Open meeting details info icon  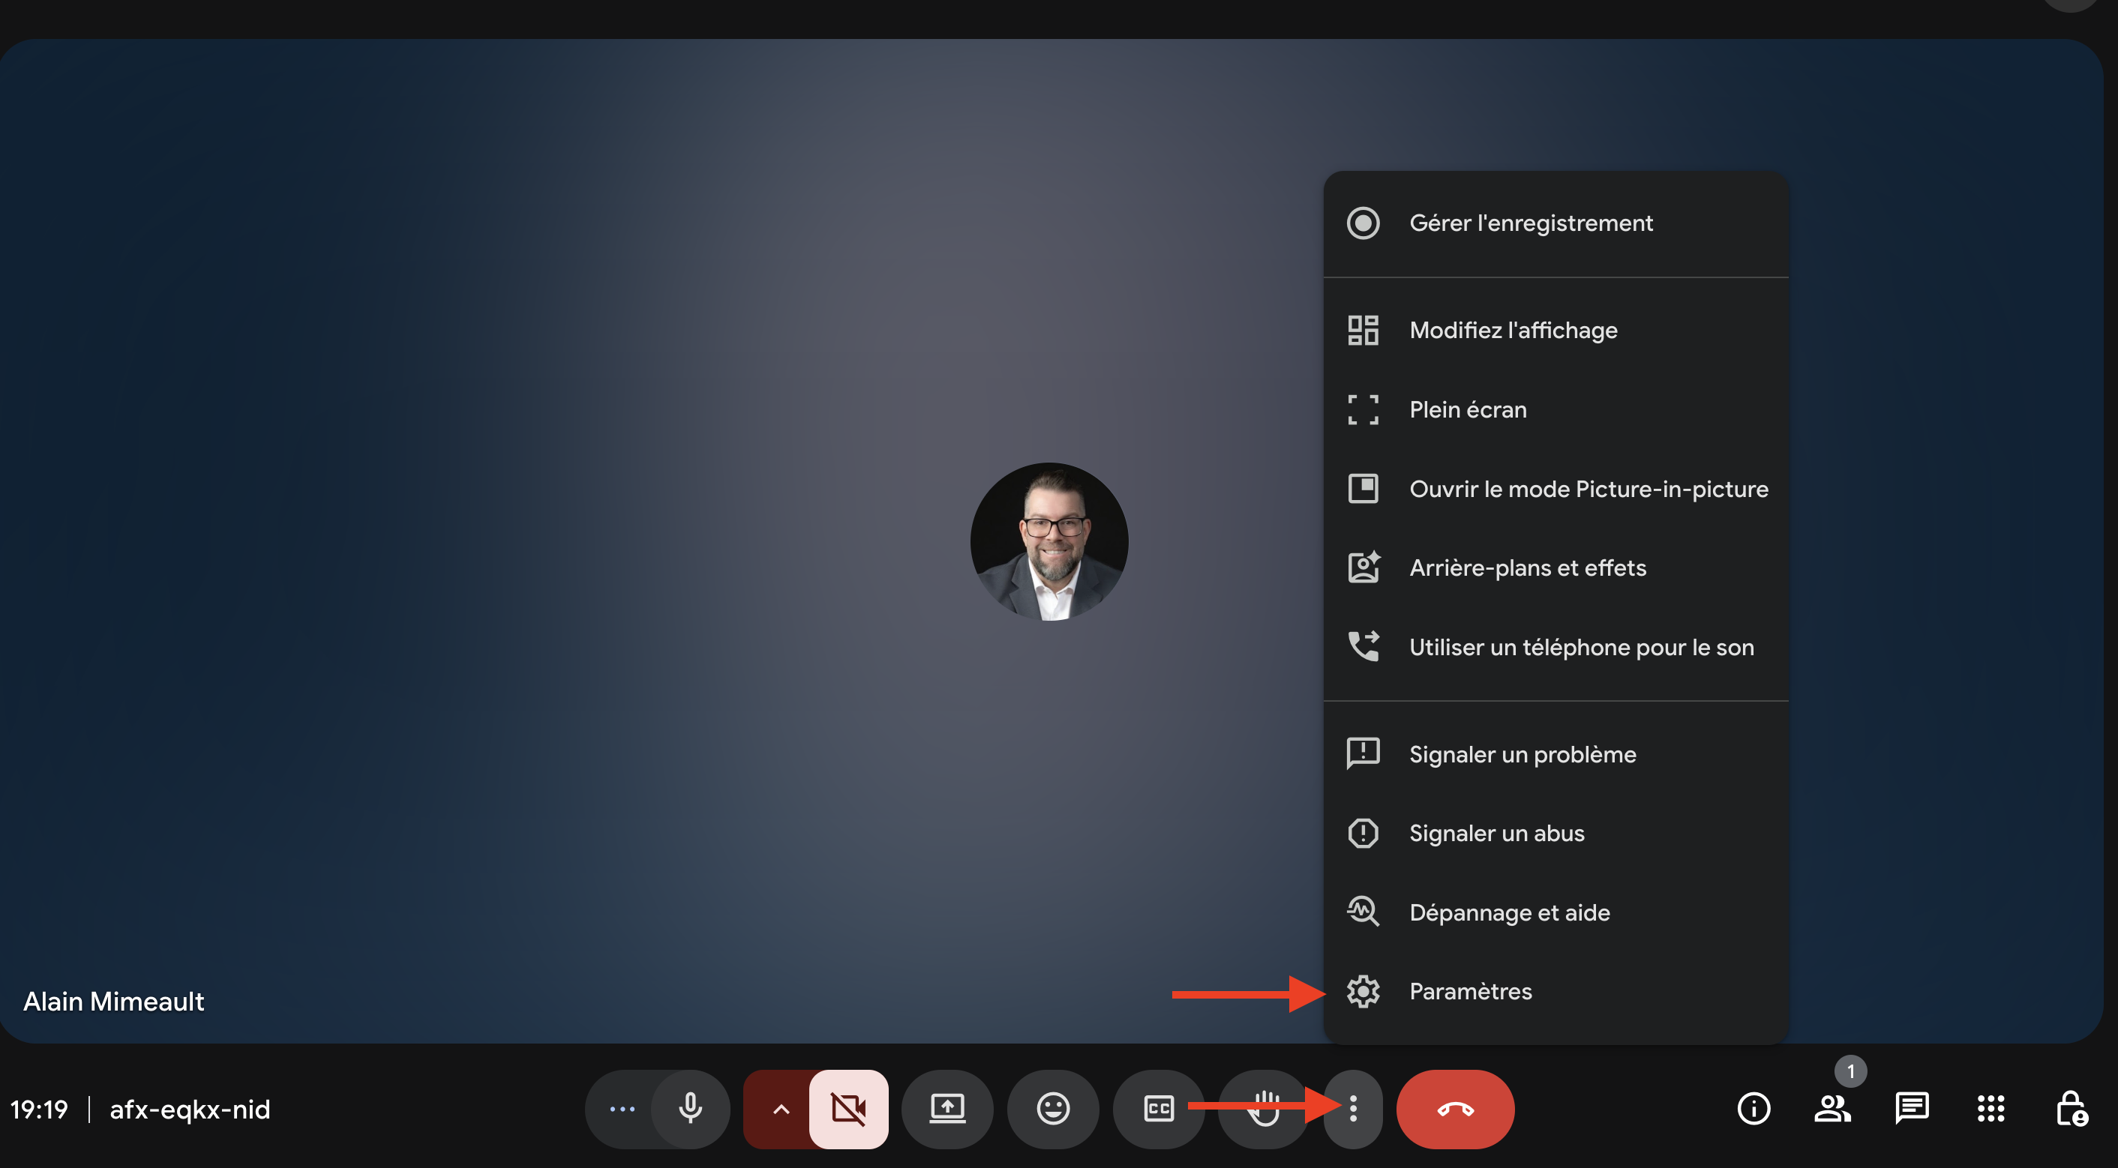click(x=1753, y=1109)
